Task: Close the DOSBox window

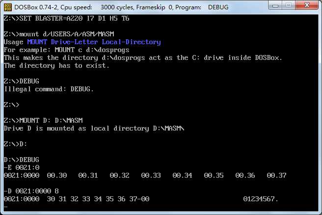Action: 307,5
